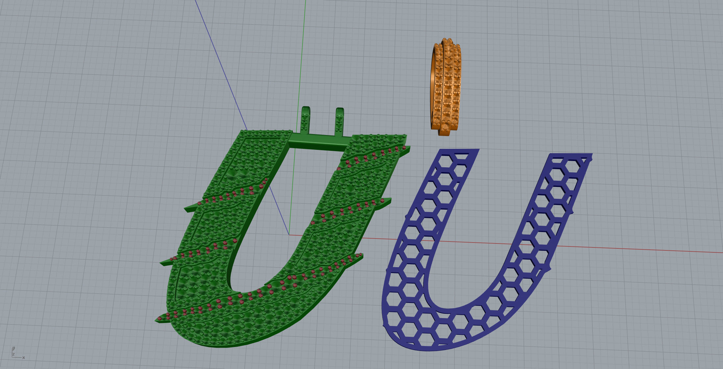Screen dimensions: 723x369
Task: Select the right bail loop atop the green pendant
Action: (x=340, y=122)
